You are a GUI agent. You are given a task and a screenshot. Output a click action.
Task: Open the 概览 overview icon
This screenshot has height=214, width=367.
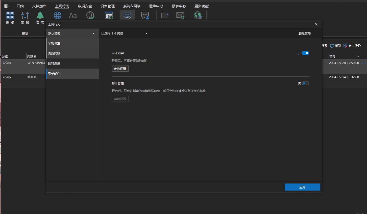pyautogui.click(x=10, y=15)
